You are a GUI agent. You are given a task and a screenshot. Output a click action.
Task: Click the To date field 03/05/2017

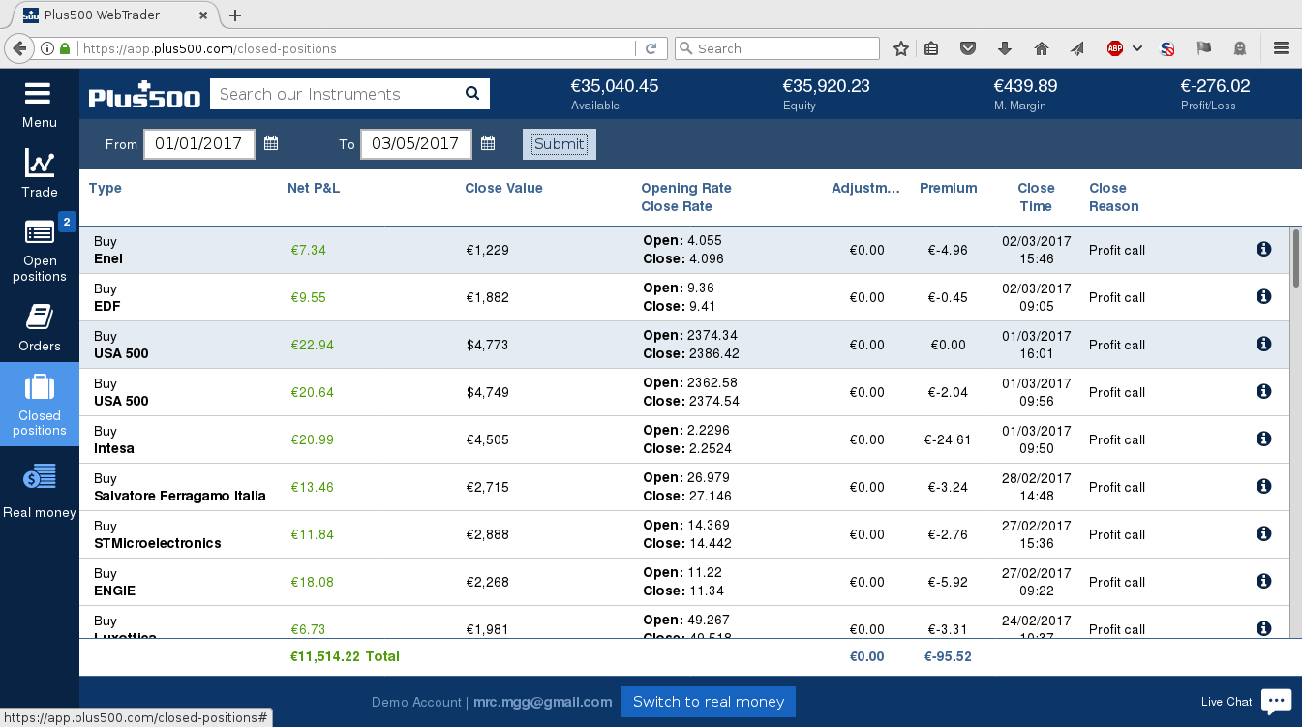click(x=416, y=144)
